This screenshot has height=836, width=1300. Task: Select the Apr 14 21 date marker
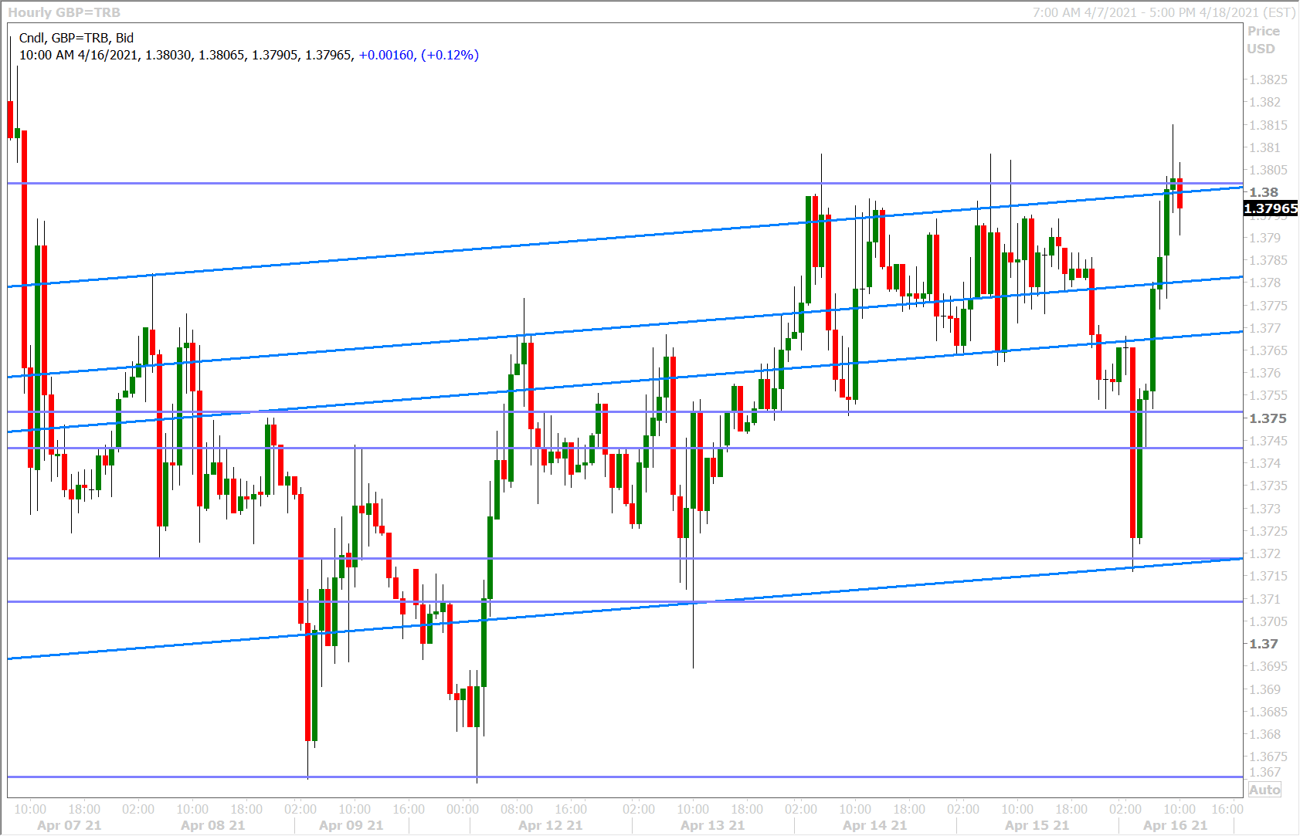pyautogui.click(x=874, y=825)
